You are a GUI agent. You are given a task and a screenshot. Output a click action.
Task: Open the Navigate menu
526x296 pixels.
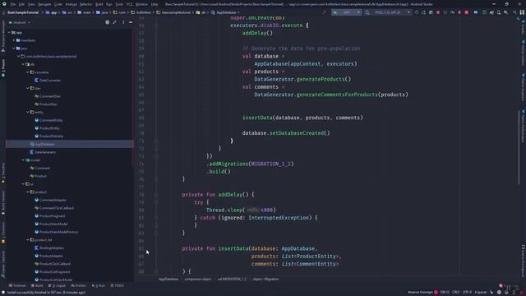tap(44, 4)
